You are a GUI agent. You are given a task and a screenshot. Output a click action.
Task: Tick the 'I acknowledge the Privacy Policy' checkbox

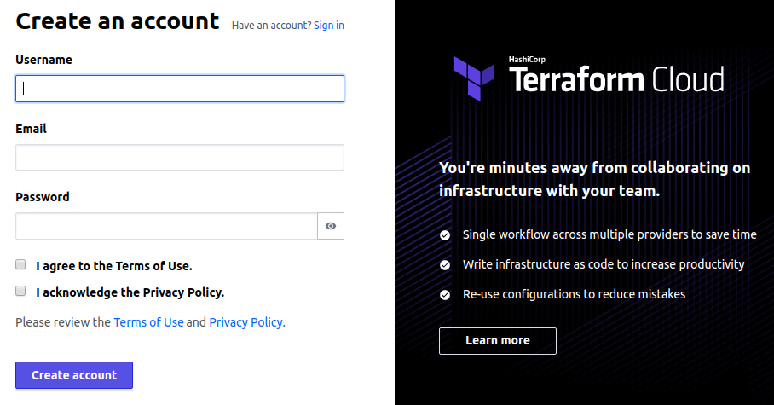(x=21, y=292)
